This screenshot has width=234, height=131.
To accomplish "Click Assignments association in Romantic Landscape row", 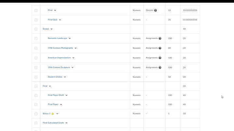I will tap(152, 38).
